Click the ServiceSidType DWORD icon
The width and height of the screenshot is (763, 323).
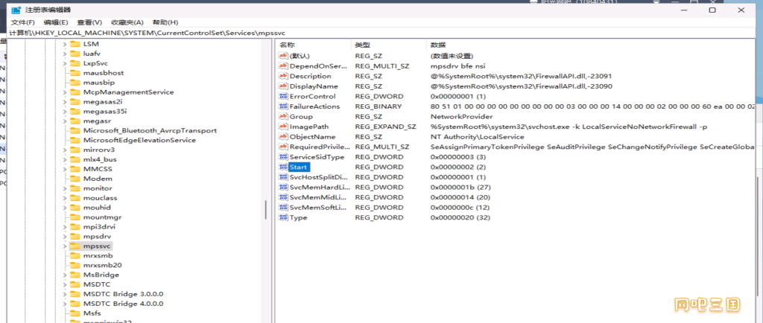pos(283,157)
